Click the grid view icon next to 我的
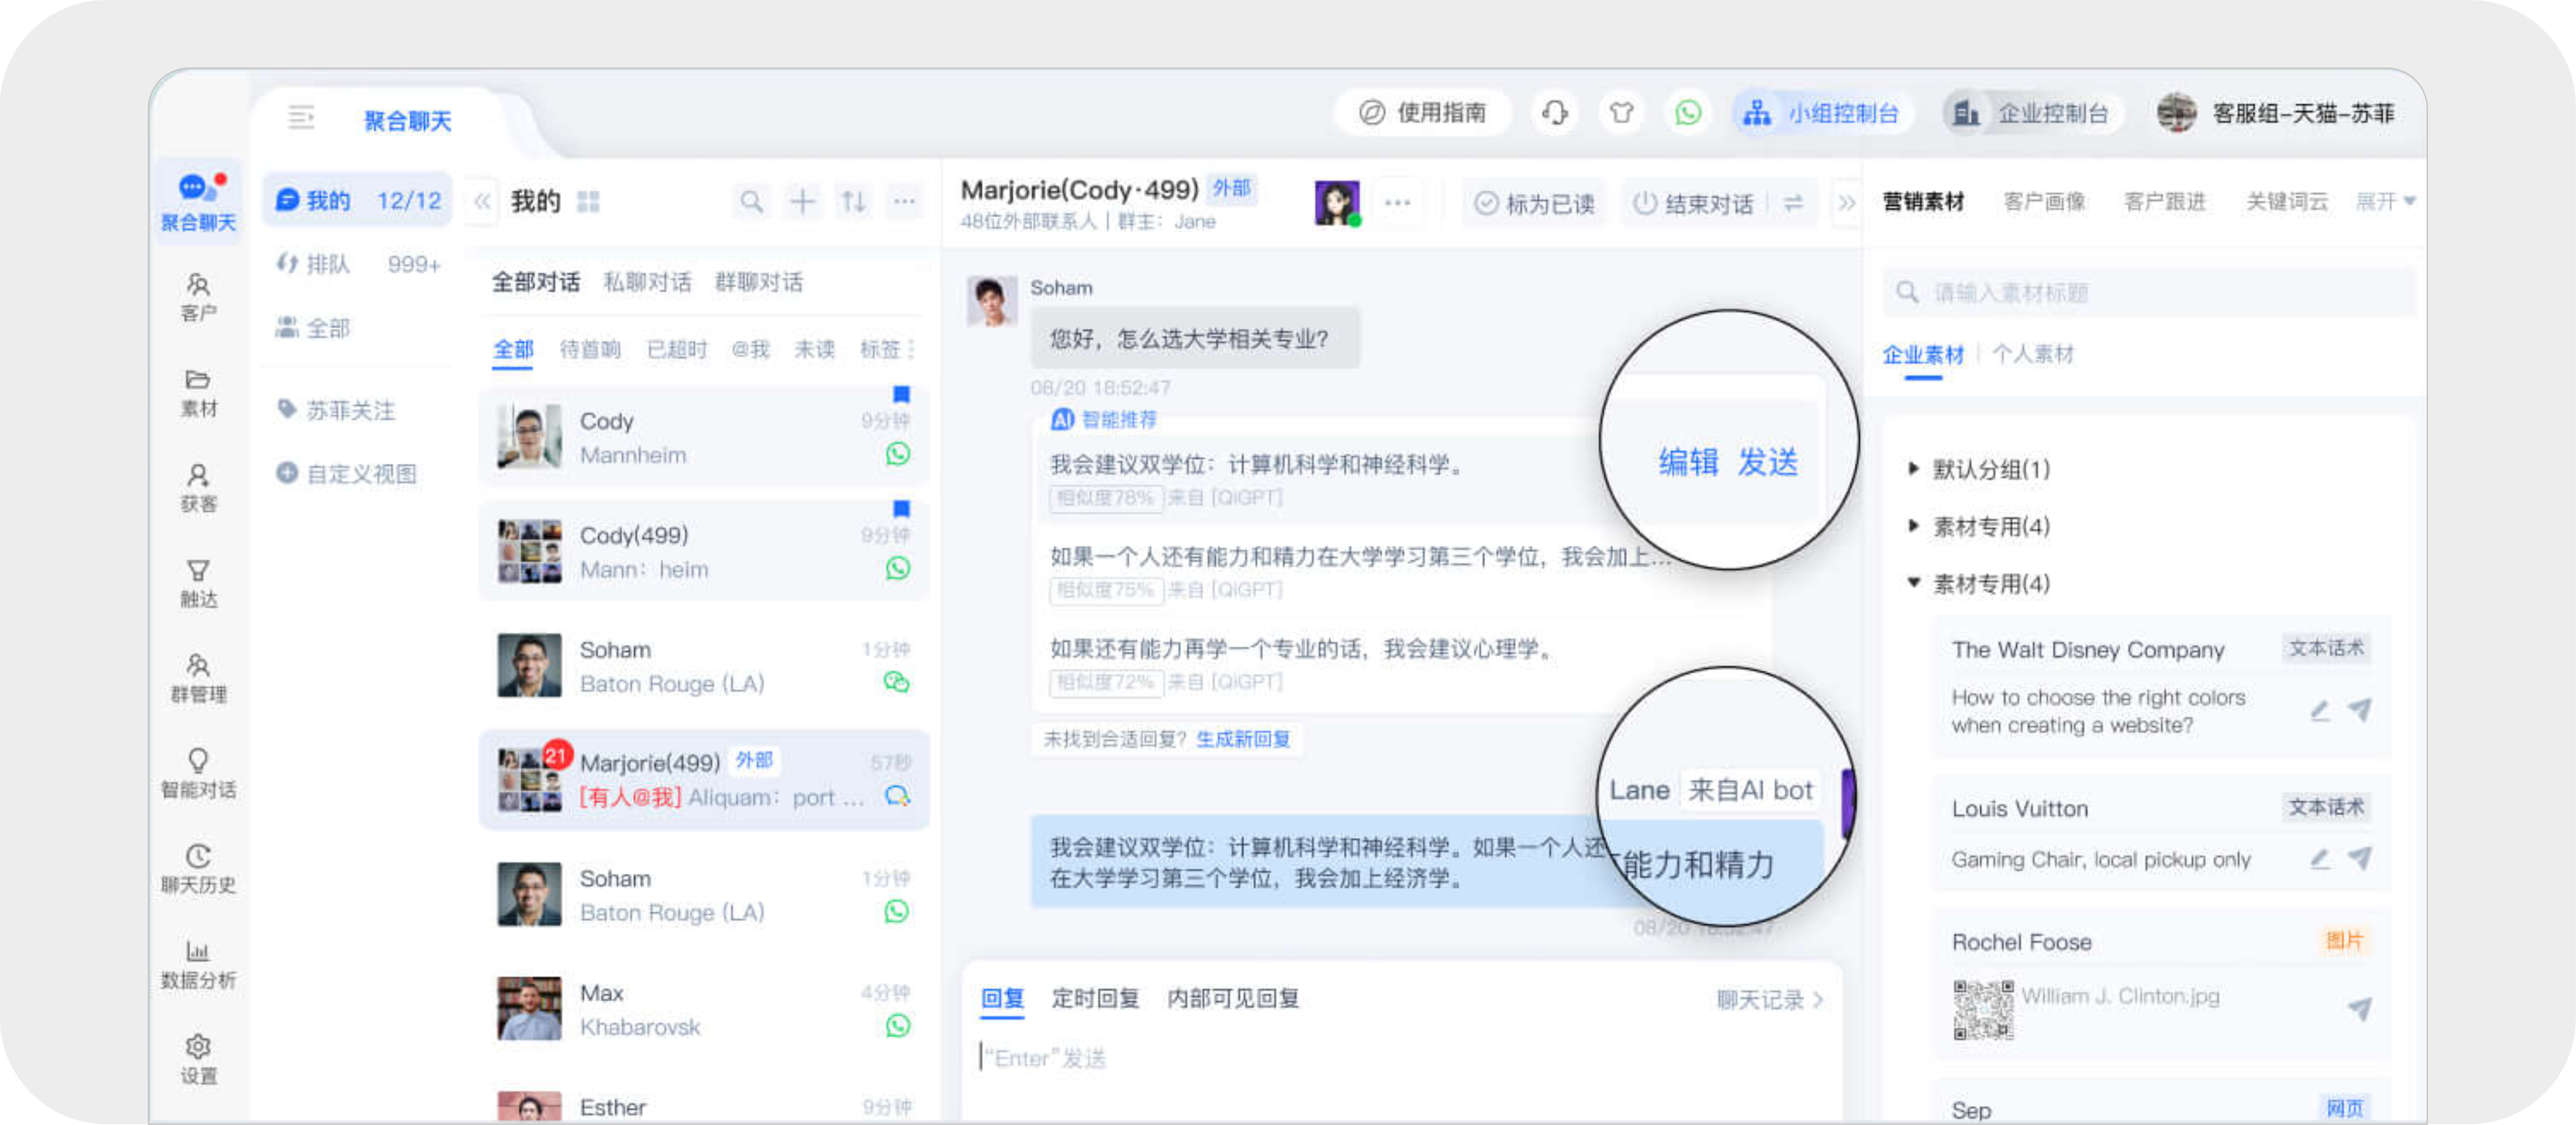2576x1125 pixels. (588, 202)
